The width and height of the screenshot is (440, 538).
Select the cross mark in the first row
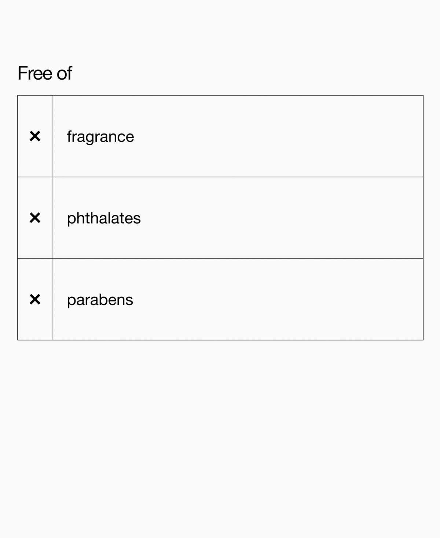pyautogui.click(x=35, y=136)
